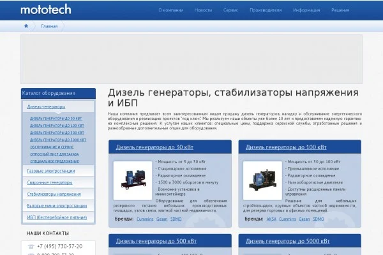This screenshot has height=255, width=383.
Task: Expand Стабилизаторы напряжения catalog item
Action: click(54, 194)
